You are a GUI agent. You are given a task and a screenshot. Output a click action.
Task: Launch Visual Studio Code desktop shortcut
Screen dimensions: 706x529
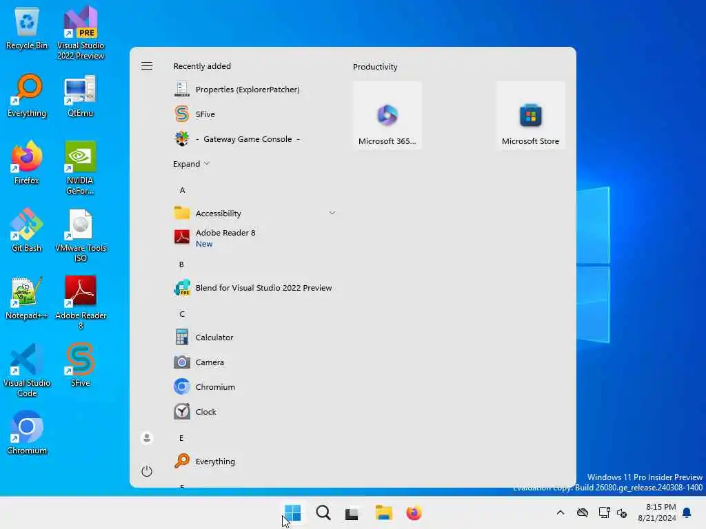(27, 370)
